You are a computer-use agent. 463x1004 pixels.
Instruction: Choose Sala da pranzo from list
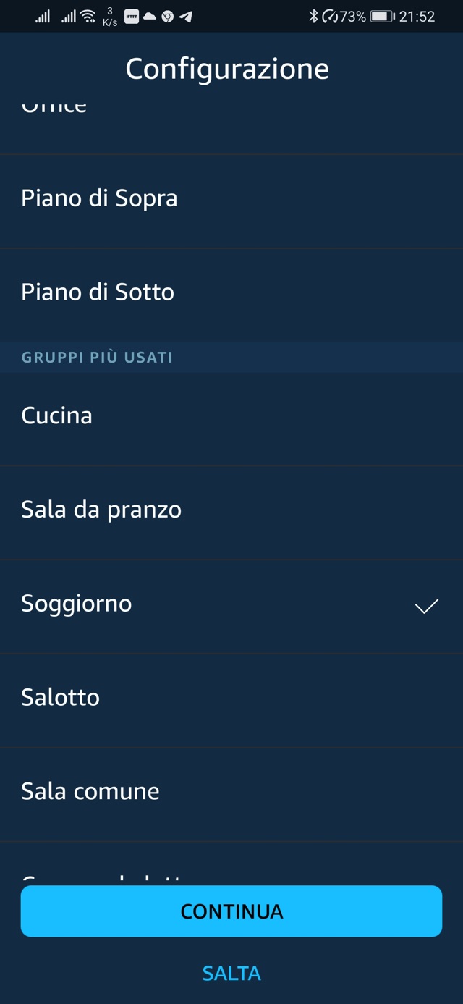pos(101,510)
